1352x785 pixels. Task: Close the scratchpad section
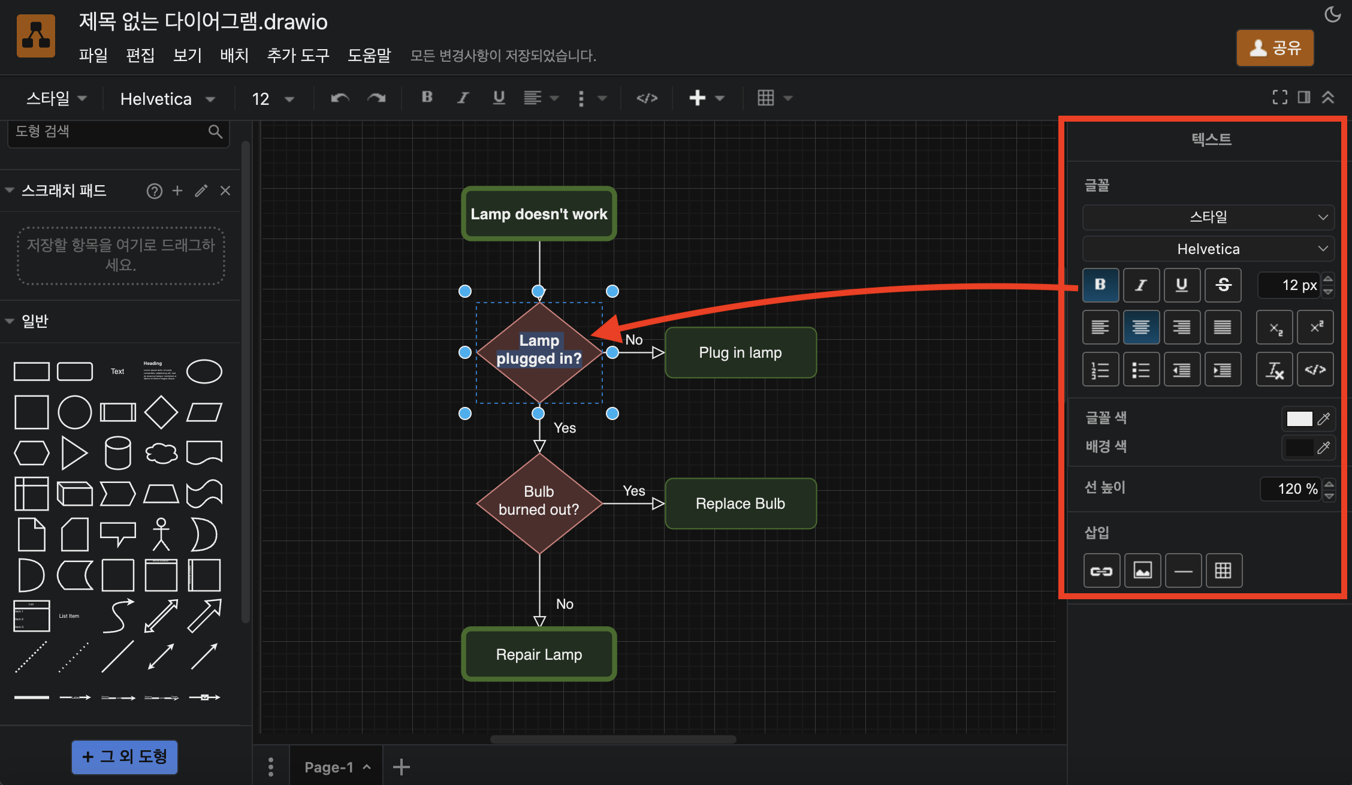click(225, 191)
